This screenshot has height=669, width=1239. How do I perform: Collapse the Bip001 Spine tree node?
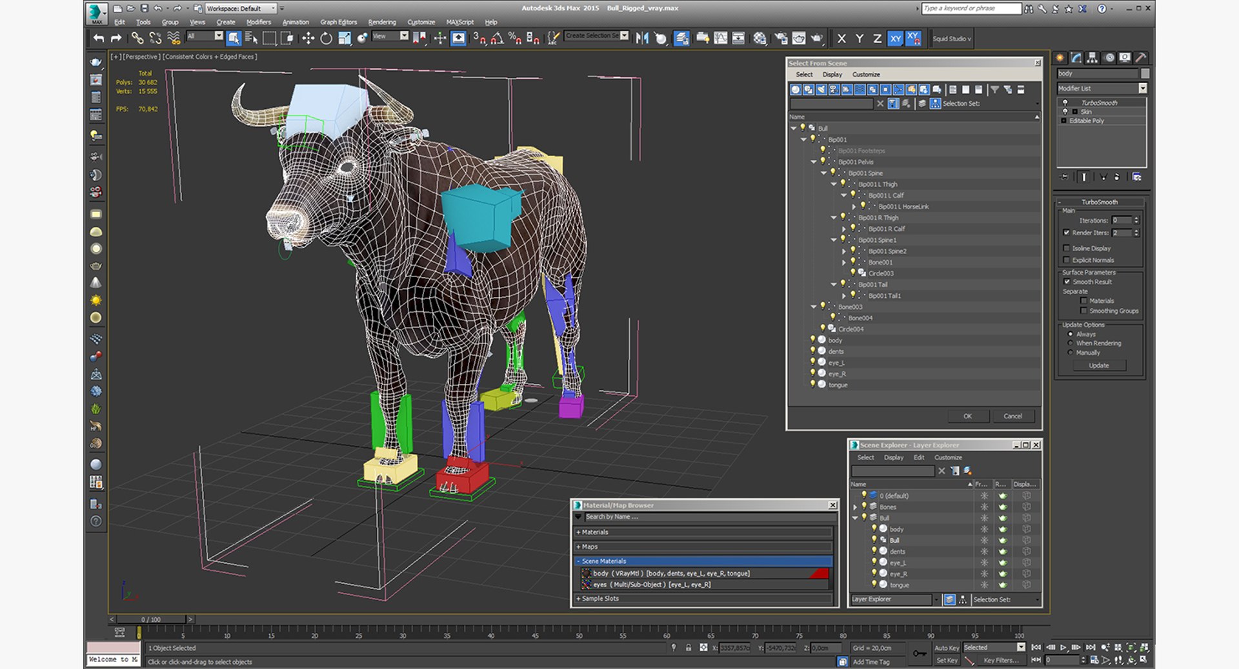[824, 173]
